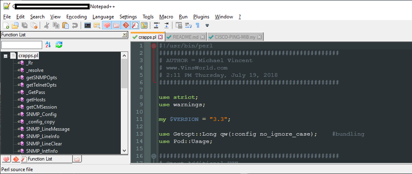Click the Save All toolbar icon
The height and width of the screenshot is (174, 412).
(x=25, y=25)
